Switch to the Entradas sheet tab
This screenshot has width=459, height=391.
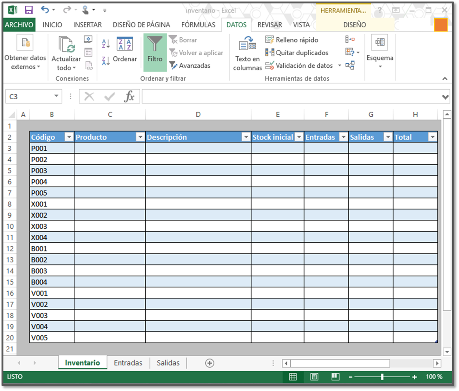128,363
